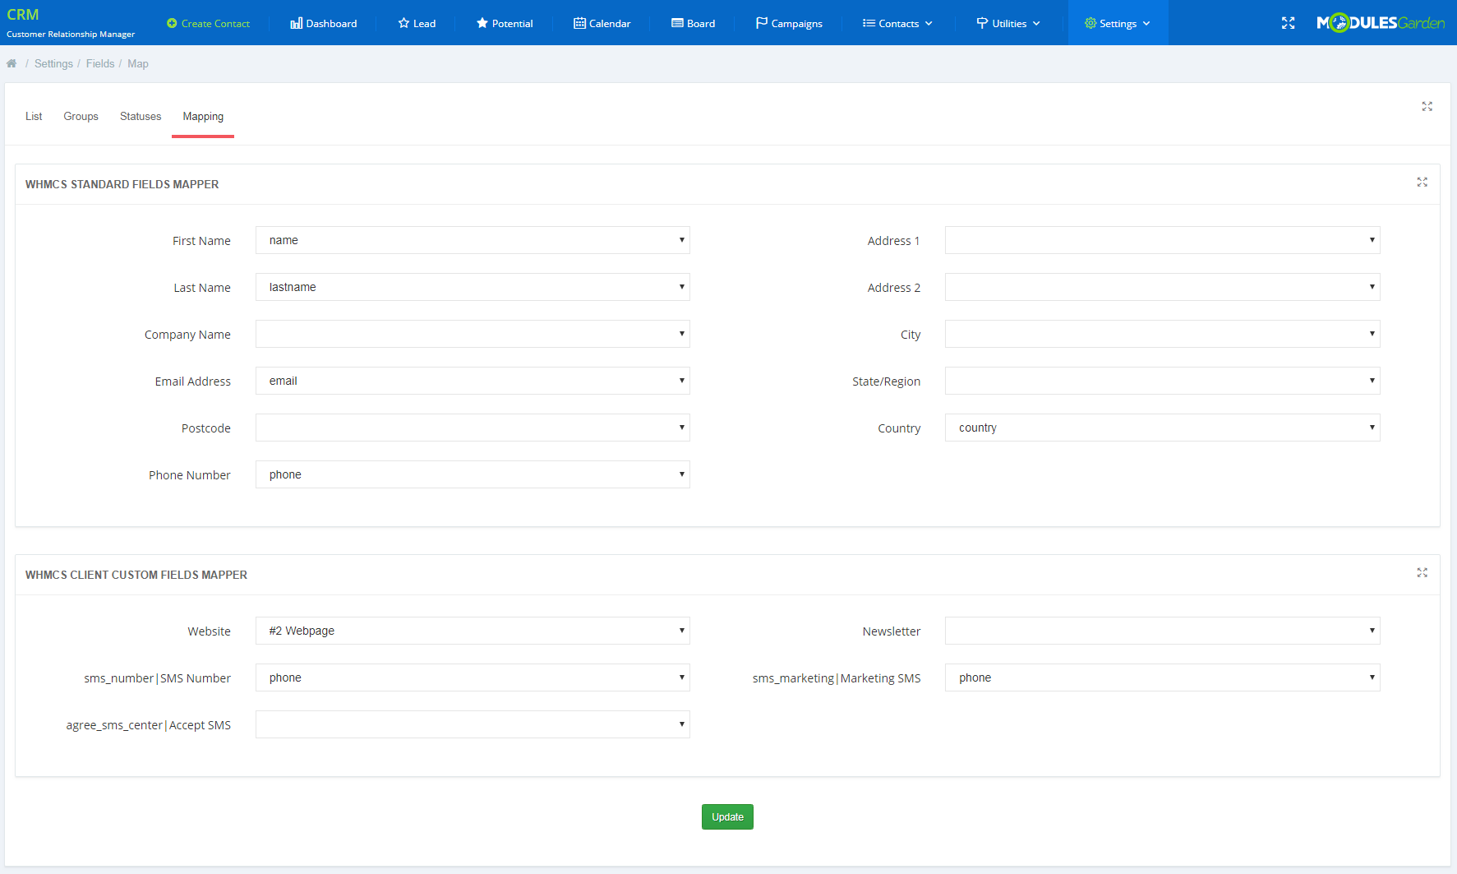
Task: Open the Potential section
Action: [505, 23]
